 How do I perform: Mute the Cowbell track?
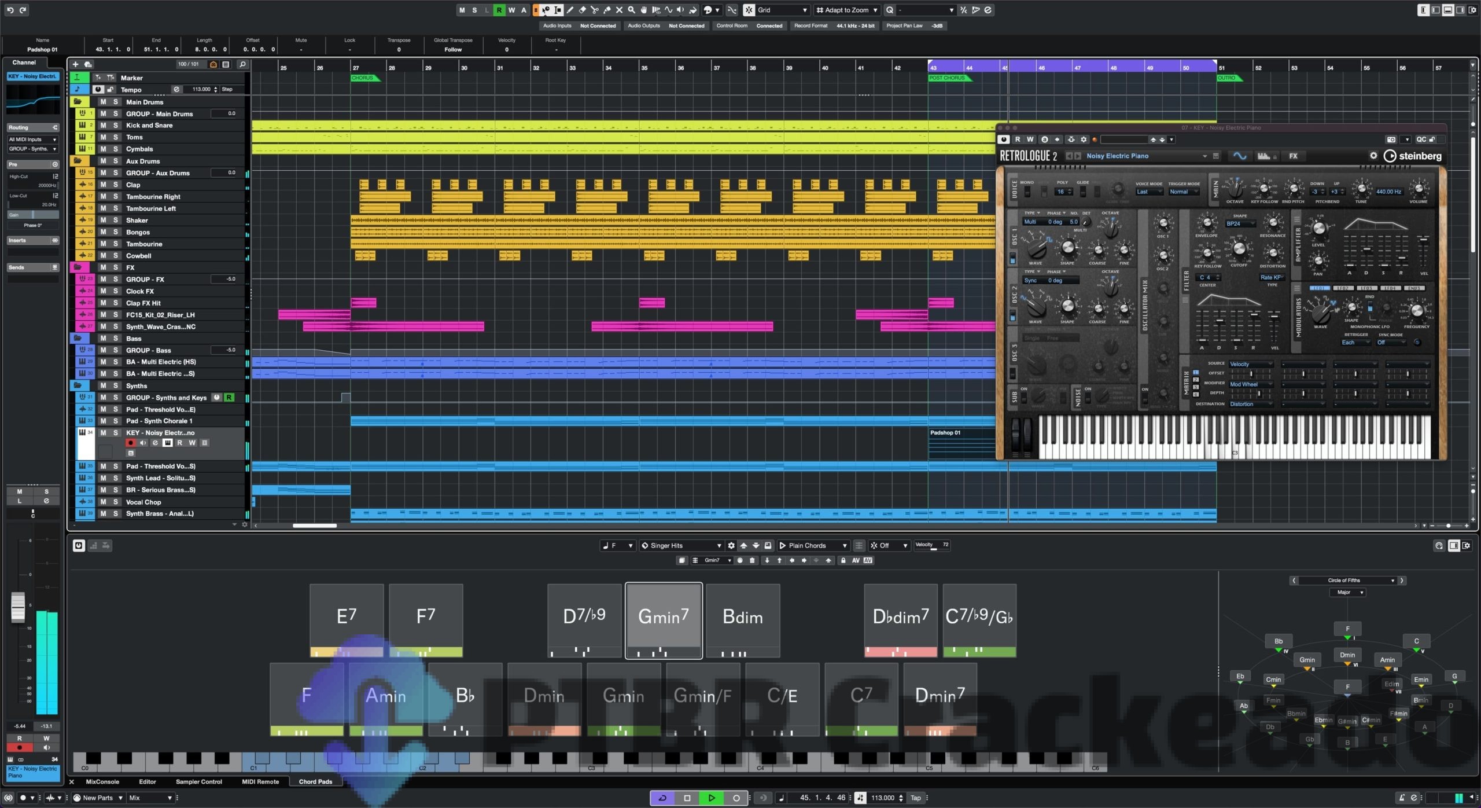pyautogui.click(x=103, y=255)
